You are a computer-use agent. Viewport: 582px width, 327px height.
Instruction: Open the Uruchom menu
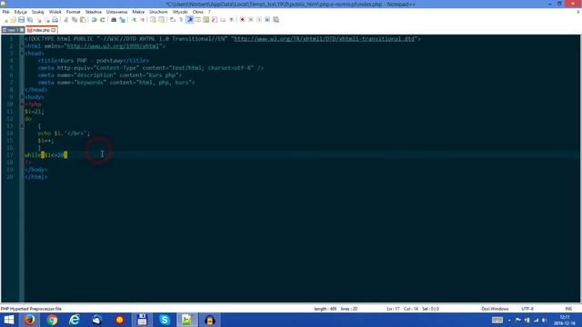pyautogui.click(x=158, y=12)
